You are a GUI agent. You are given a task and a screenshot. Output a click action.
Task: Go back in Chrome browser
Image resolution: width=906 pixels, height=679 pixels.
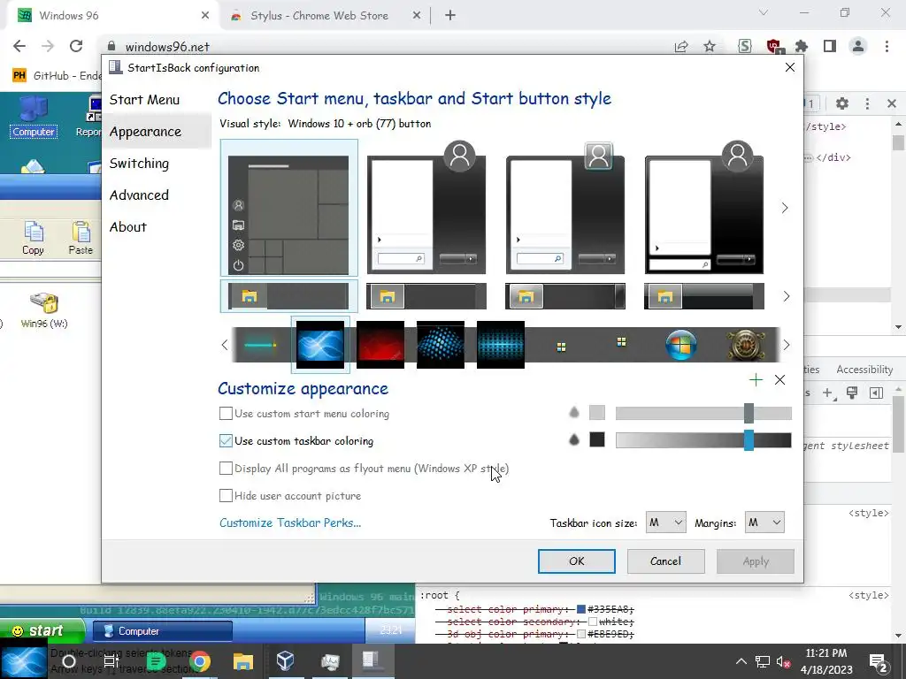tap(19, 46)
